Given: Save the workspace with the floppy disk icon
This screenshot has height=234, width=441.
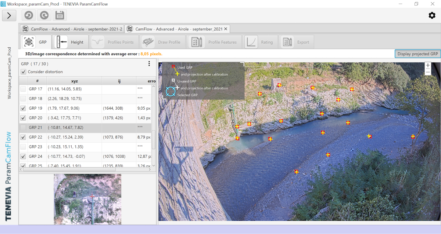Looking at the screenshot, I should [60, 15].
